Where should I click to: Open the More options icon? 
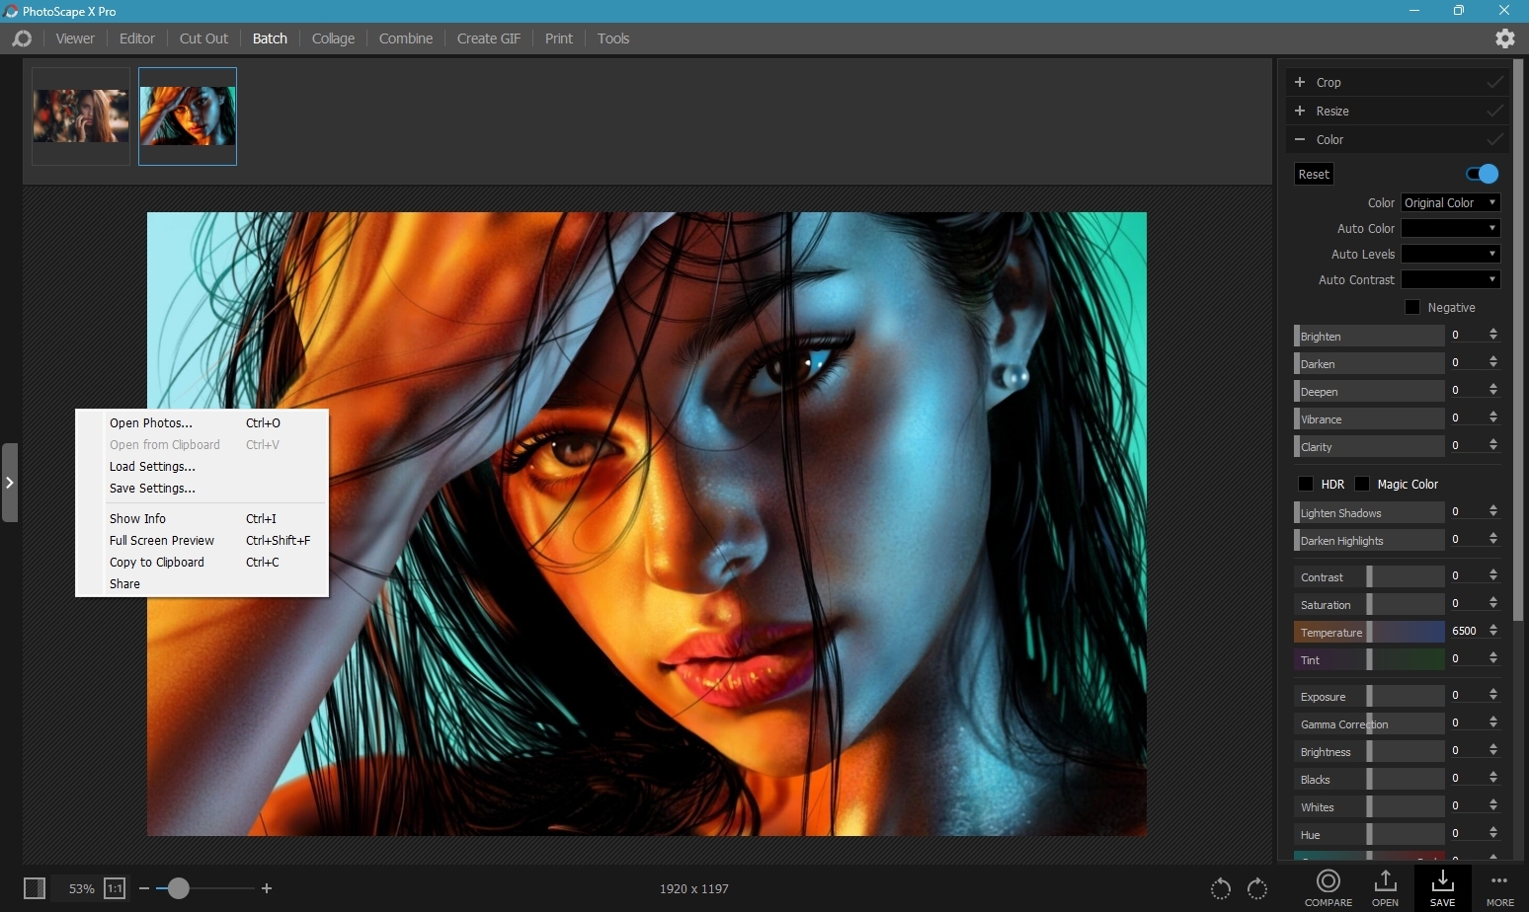[x=1499, y=881]
